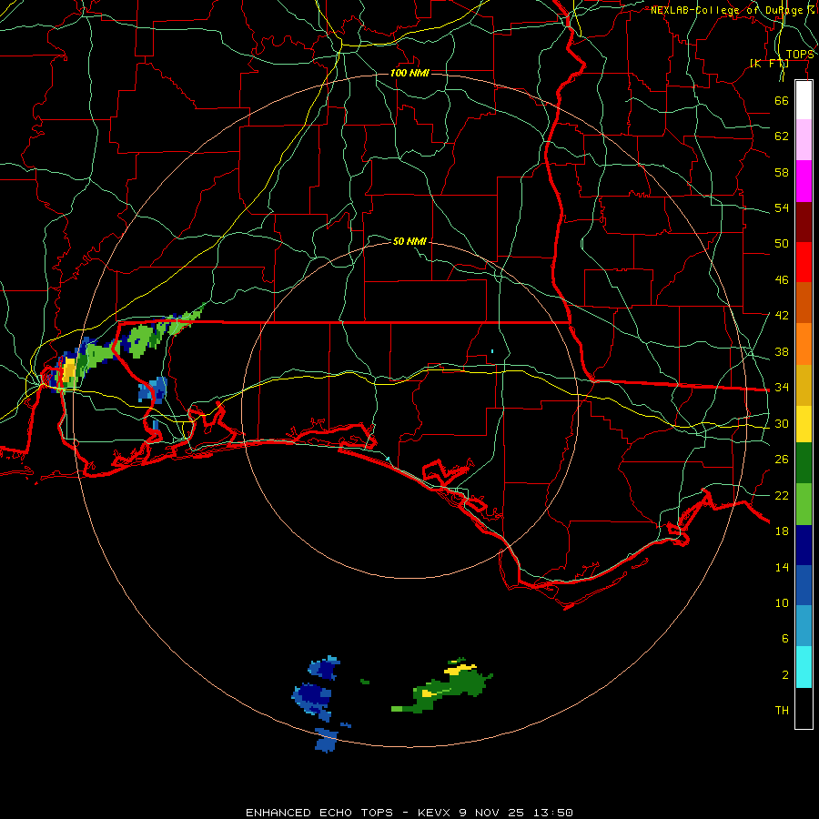Image resolution: width=819 pixels, height=819 pixels.
Task: Click the '50 NMI' range ring label
Action: coord(409,241)
